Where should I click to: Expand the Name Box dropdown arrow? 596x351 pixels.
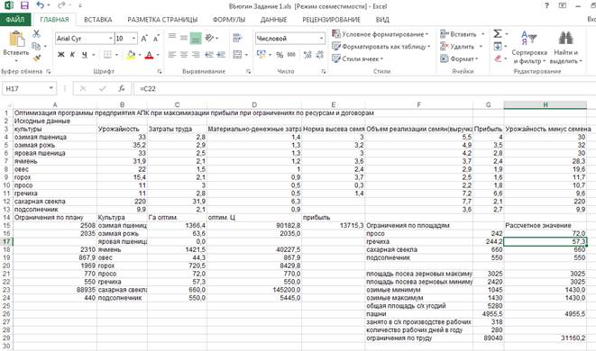pos(50,88)
